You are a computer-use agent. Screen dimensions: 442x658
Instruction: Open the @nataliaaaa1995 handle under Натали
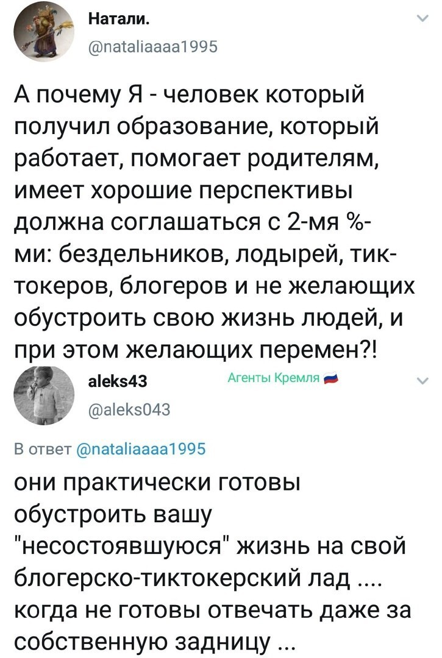[153, 46]
